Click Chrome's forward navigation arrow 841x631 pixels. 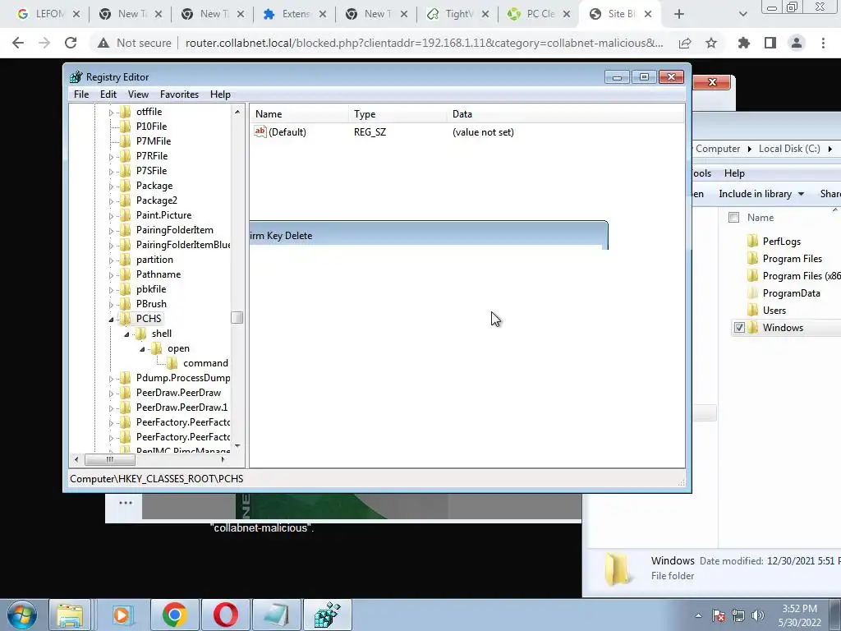[44, 43]
